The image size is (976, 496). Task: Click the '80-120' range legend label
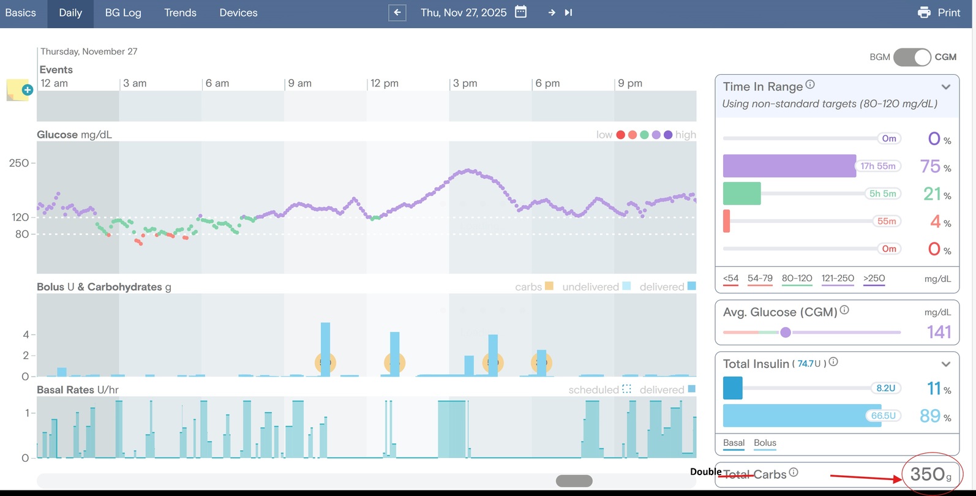click(797, 278)
